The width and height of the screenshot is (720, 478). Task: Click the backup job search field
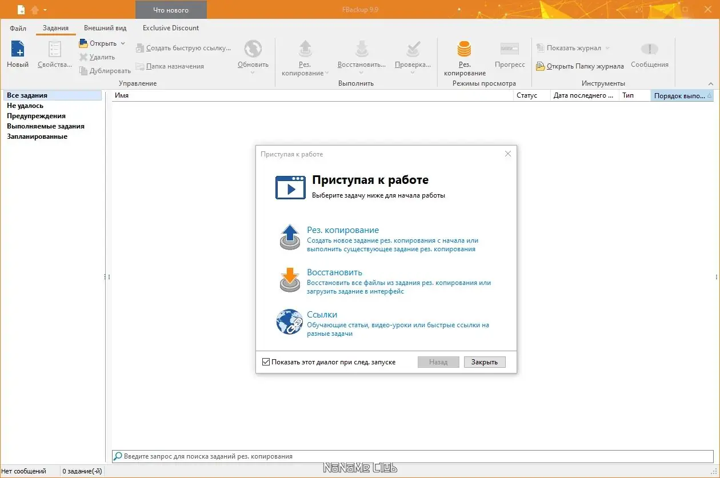[413, 456]
